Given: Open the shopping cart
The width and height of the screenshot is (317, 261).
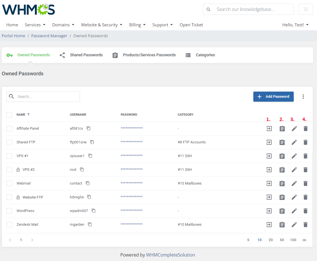Looking at the screenshot, I should click(305, 9).
